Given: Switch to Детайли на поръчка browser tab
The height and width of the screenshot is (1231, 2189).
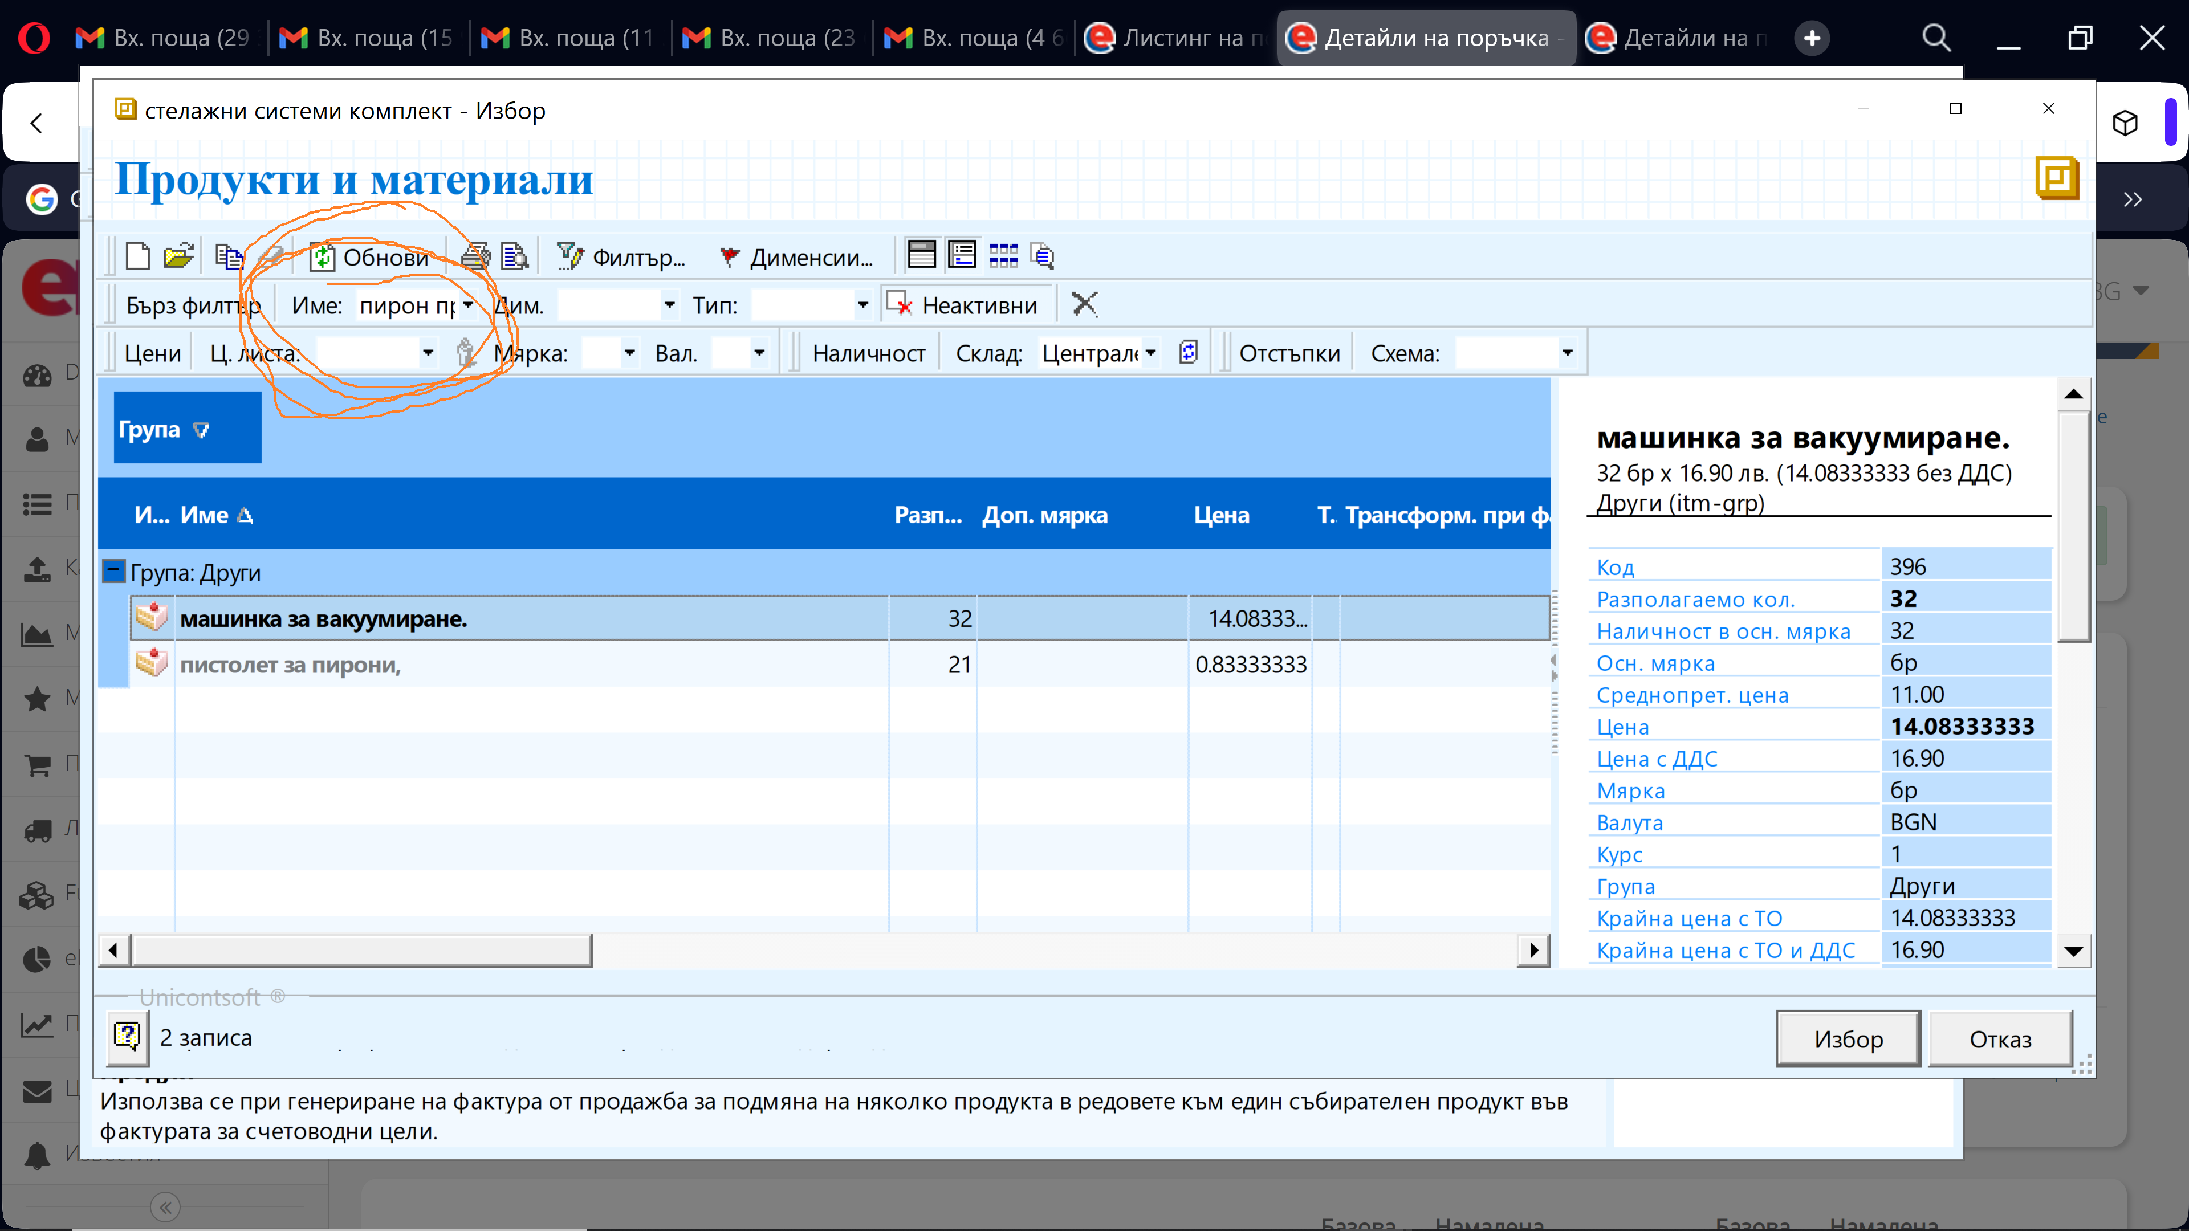Looking at the screenshot, I should tap(1426, 38).
